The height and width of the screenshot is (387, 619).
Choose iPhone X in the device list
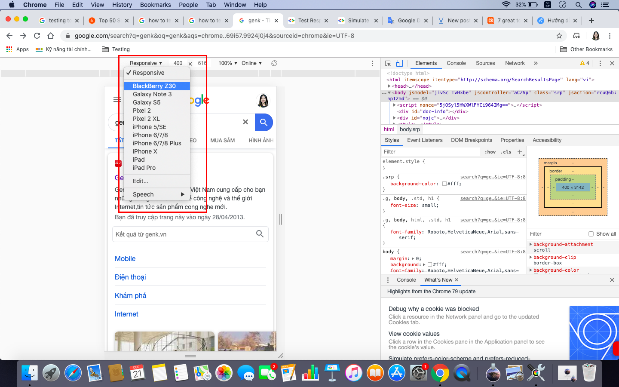(x=157, y=151)
